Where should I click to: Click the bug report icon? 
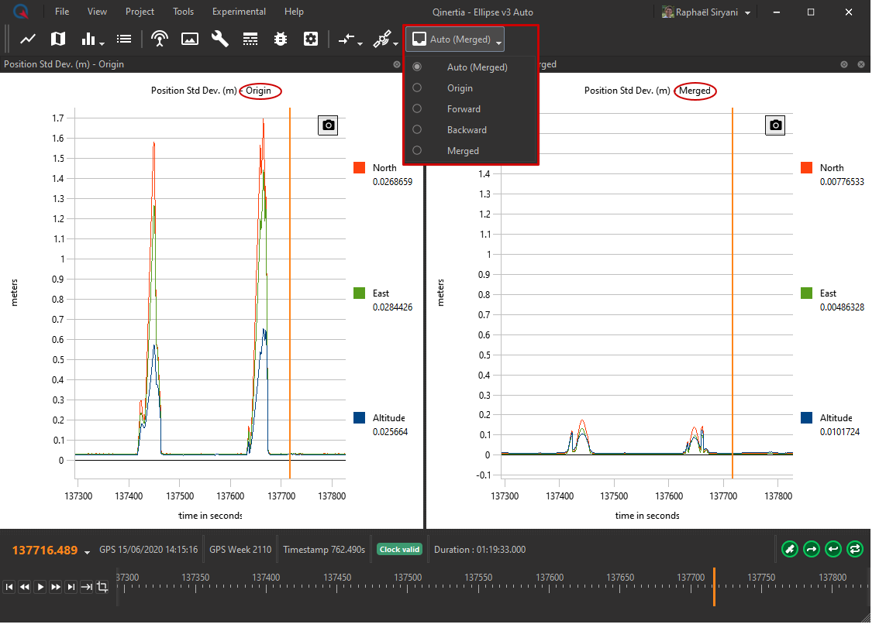tap(281, 39)
